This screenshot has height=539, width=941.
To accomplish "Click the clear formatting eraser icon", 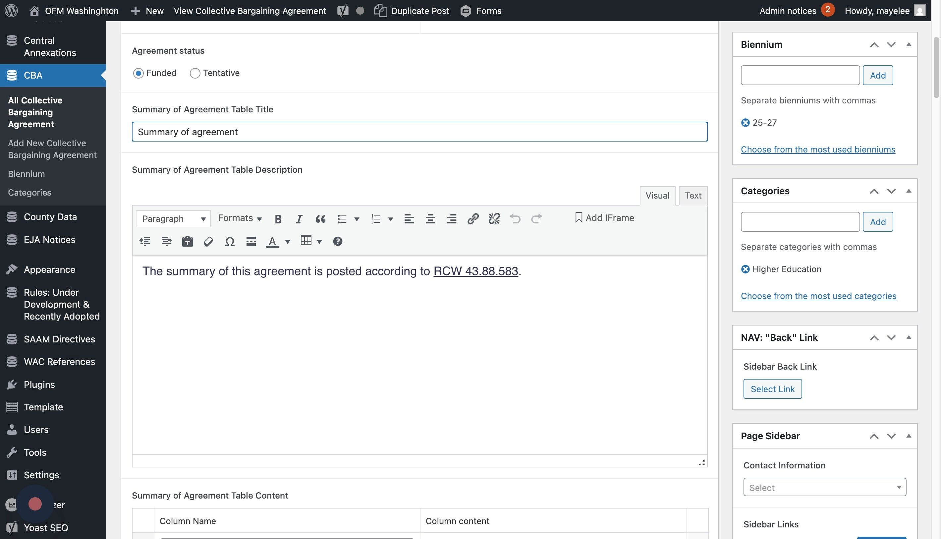I will (x=208, y=242).
